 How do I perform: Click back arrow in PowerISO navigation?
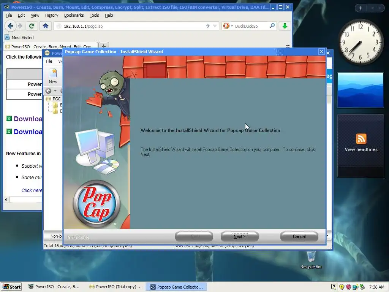tap(48, 91)
